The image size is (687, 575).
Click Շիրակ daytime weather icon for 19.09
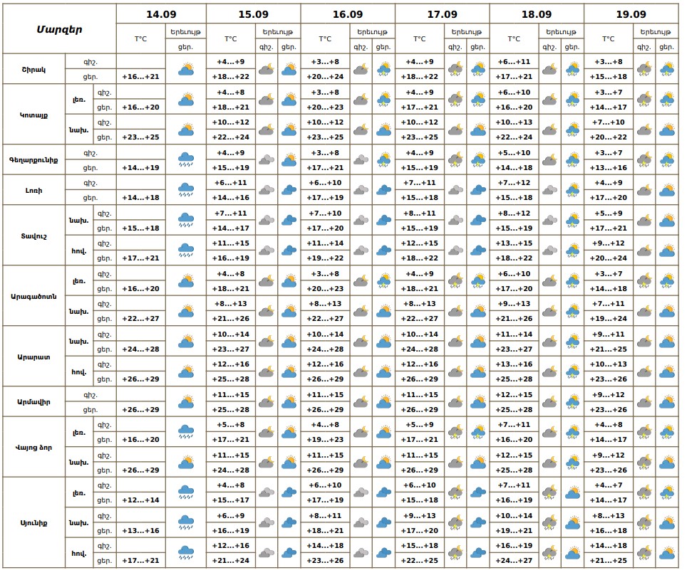667,69
